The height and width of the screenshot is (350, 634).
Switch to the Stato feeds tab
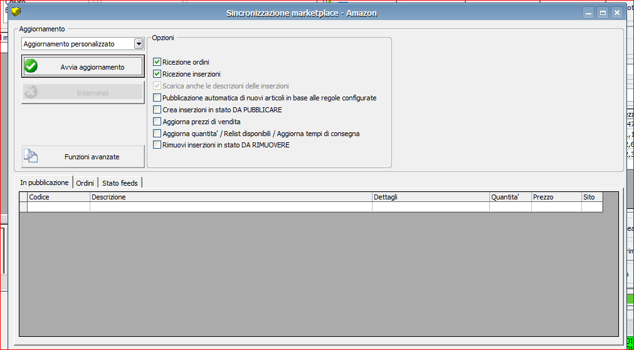point(120,183)
